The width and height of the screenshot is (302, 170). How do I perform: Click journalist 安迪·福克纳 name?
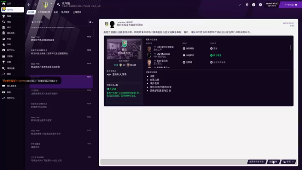(x=162, y=61)
